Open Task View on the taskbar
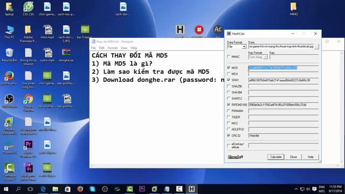Image resolution: width=345 pixels, height=194 pixels. click(x=30, y=189)
